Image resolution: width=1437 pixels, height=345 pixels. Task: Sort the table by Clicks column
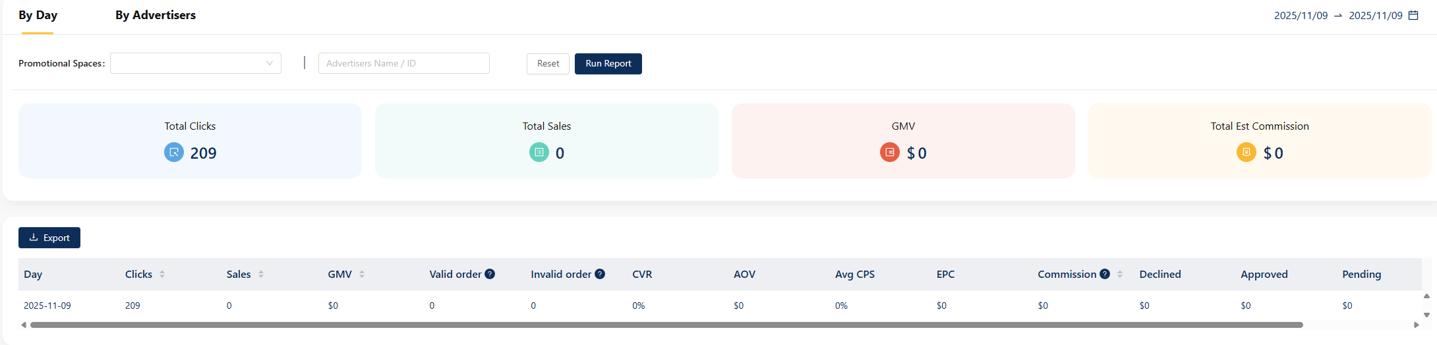[162, 274]
